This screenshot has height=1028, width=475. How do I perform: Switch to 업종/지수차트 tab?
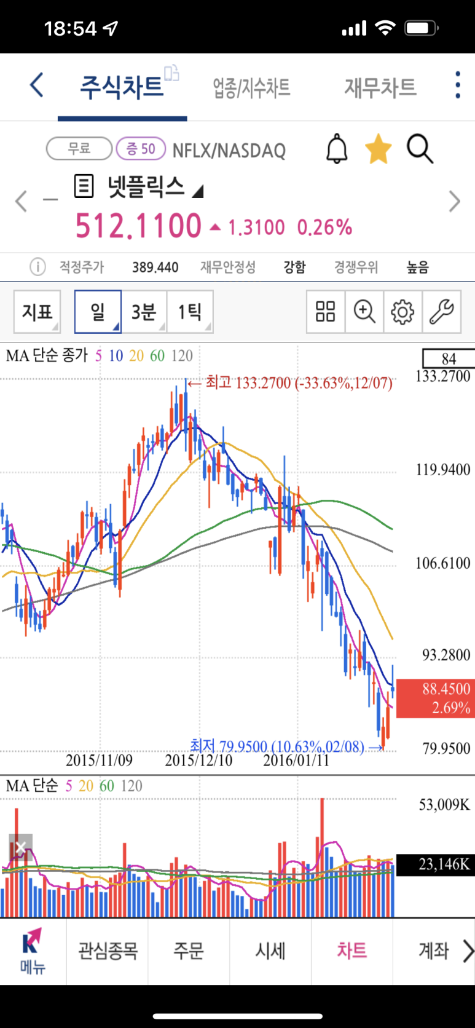251,88
